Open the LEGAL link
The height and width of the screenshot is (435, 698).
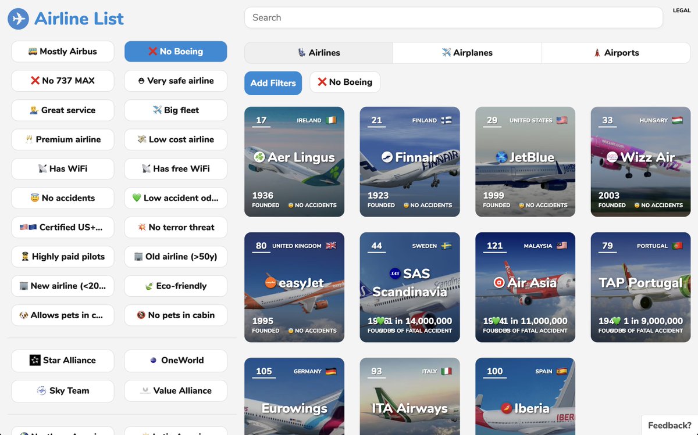(x=682, y=10)
